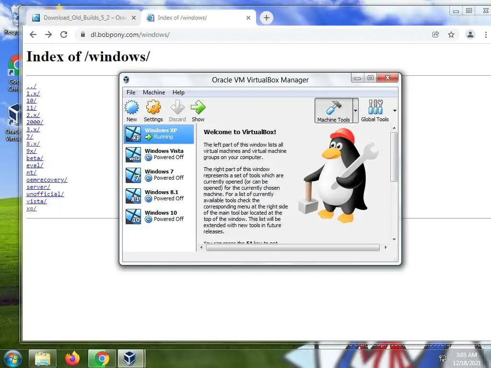Image resolution: width=491 pixels, height=368 pixels.
Task: Click the welcome pane scroll down arrow
Action: tap(394, 240)
